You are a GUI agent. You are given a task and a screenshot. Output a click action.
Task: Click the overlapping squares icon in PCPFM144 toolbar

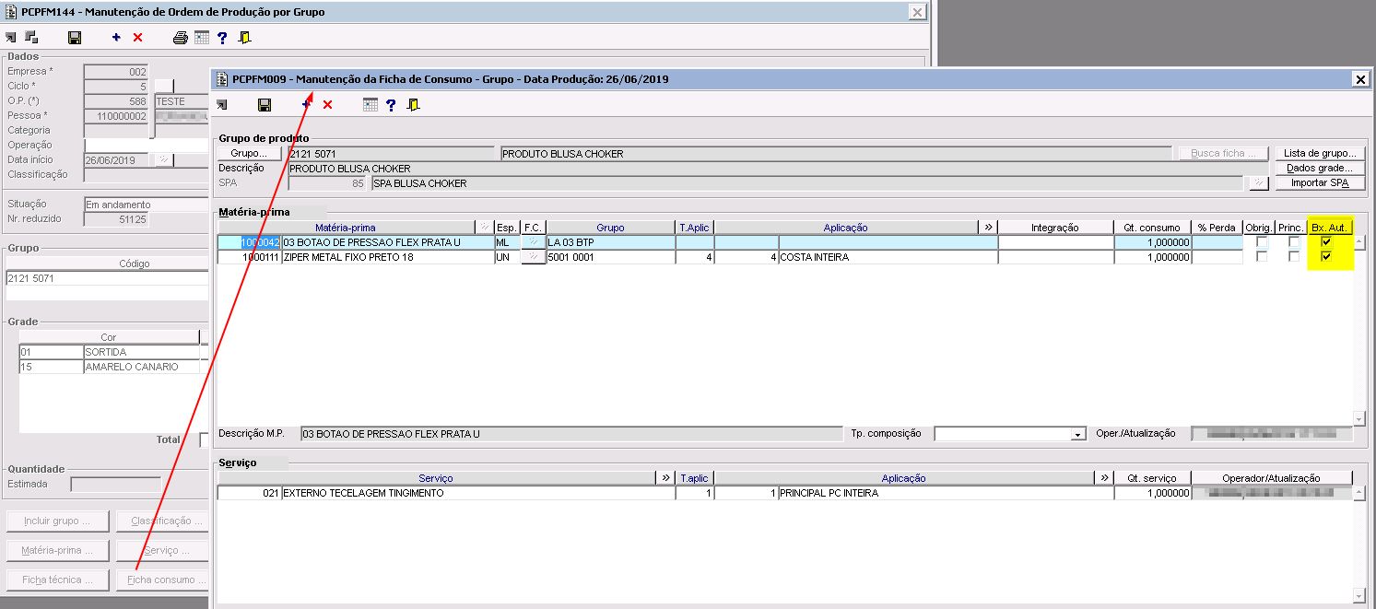click(31, 38)
